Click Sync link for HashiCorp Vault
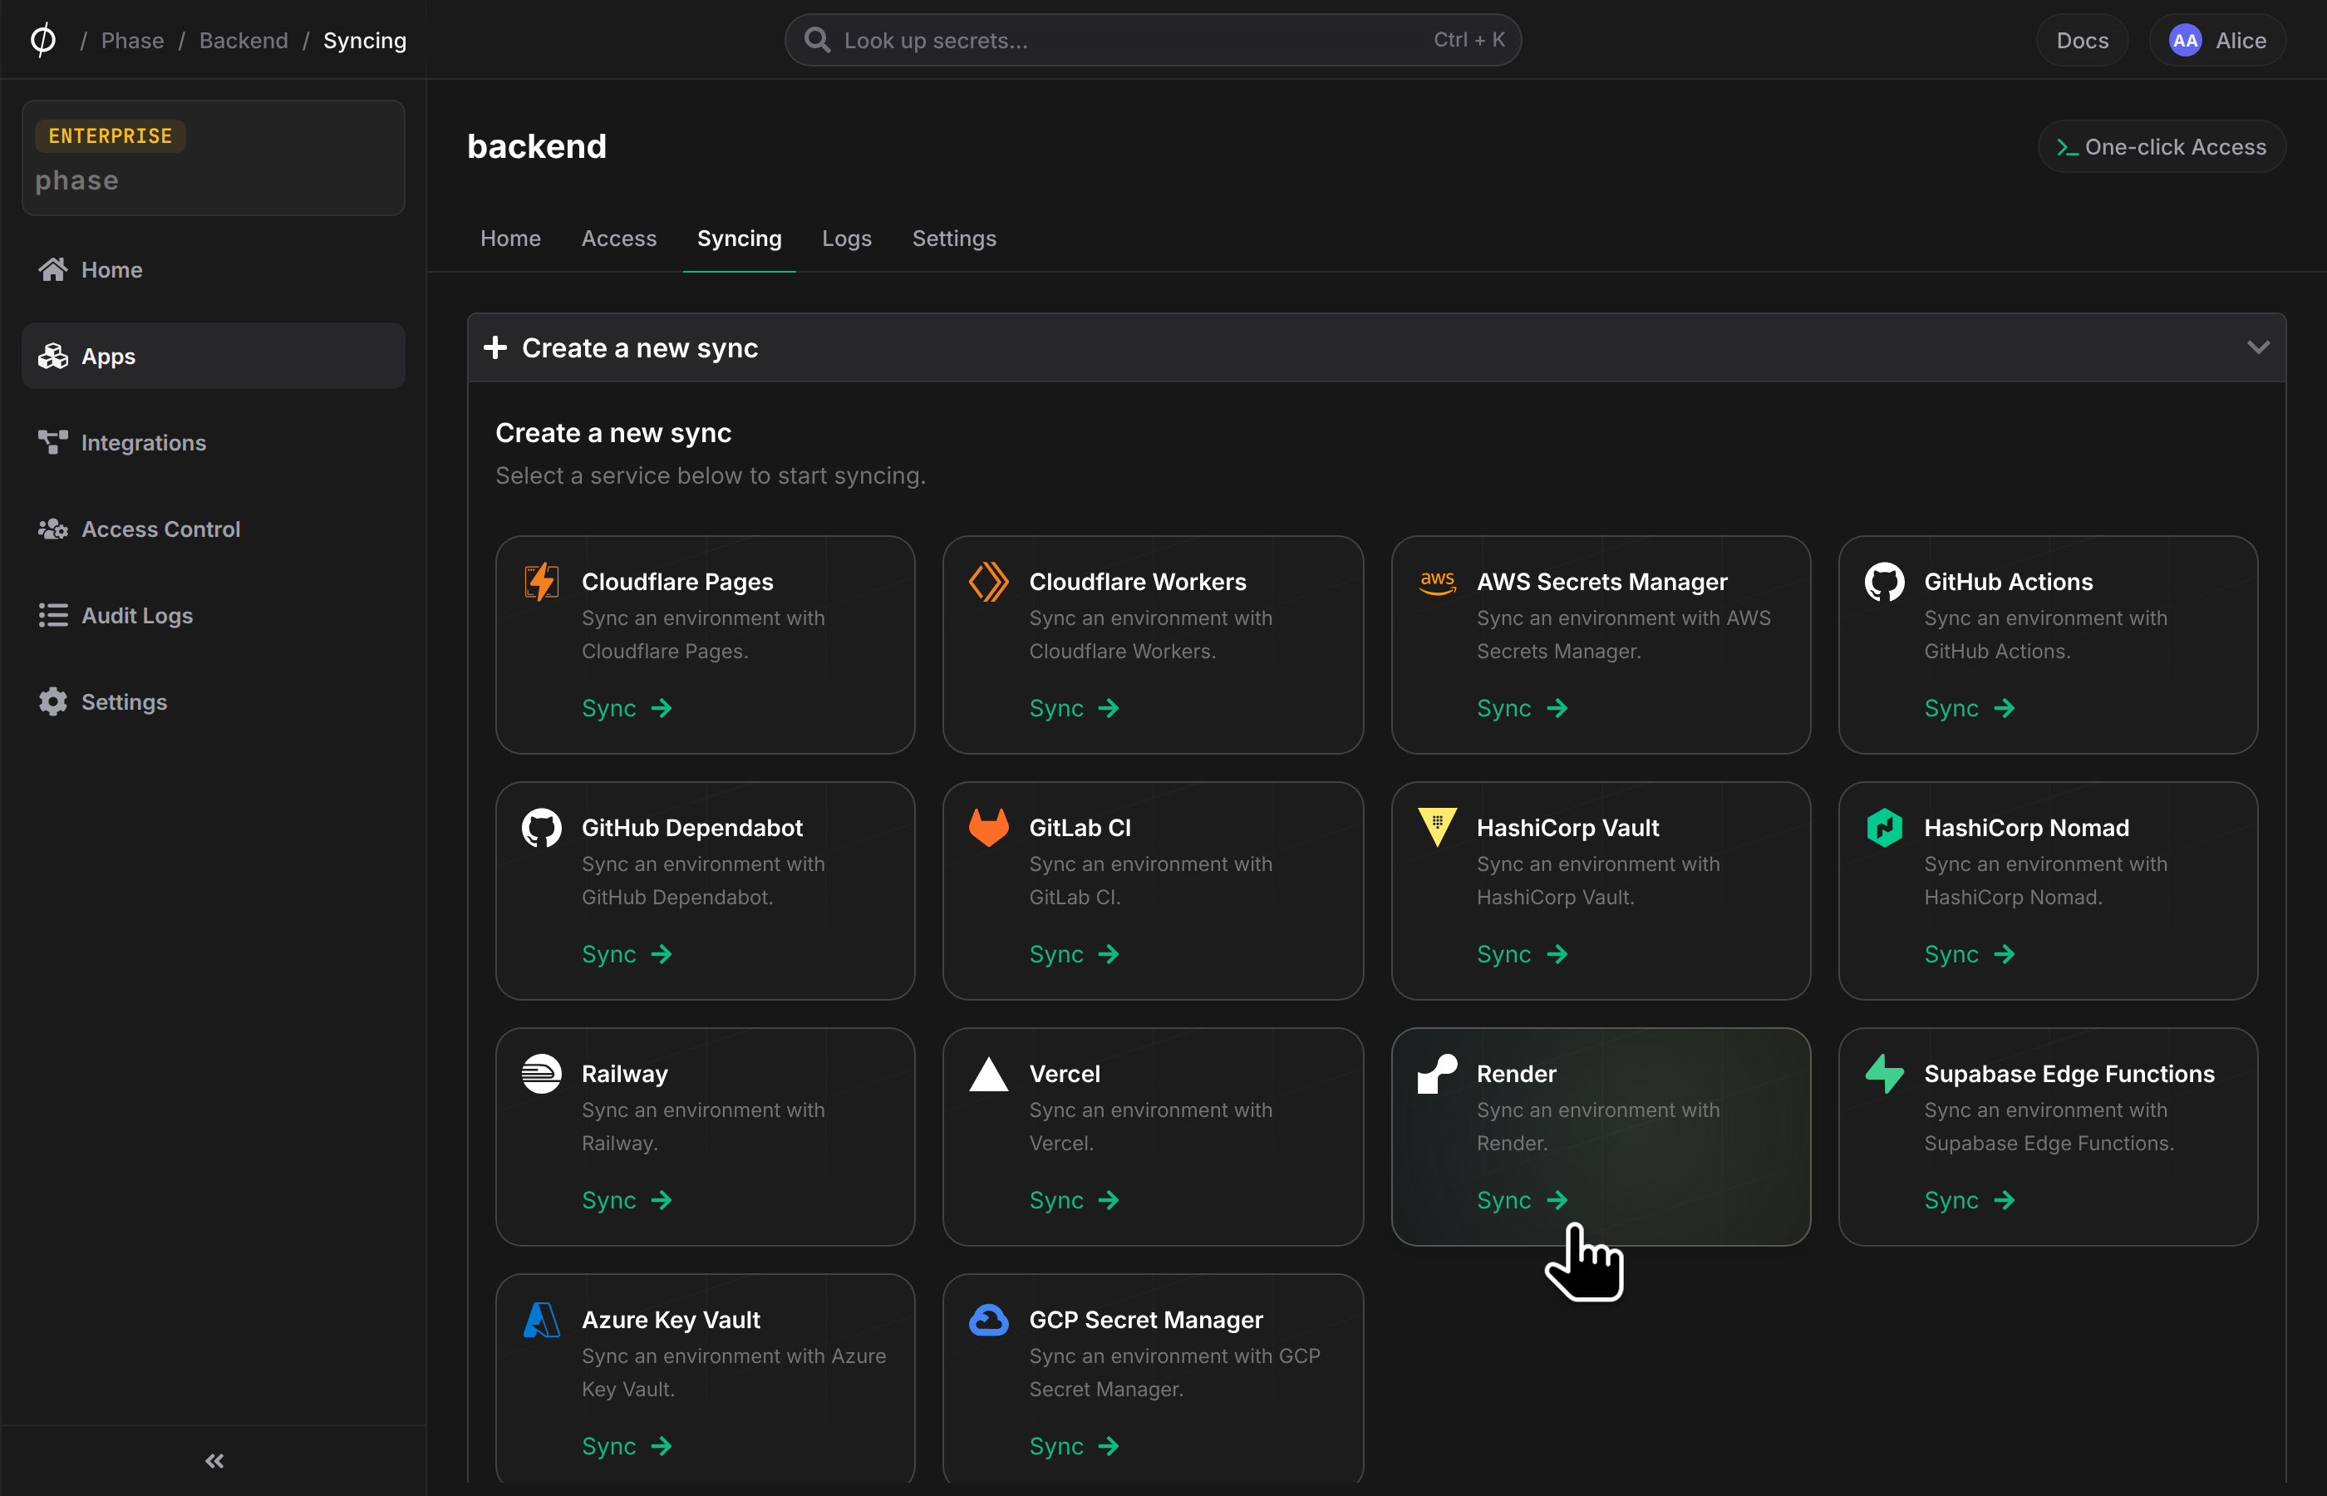This screenshot has width=2327, height=1496. [x=1521, y=954]
